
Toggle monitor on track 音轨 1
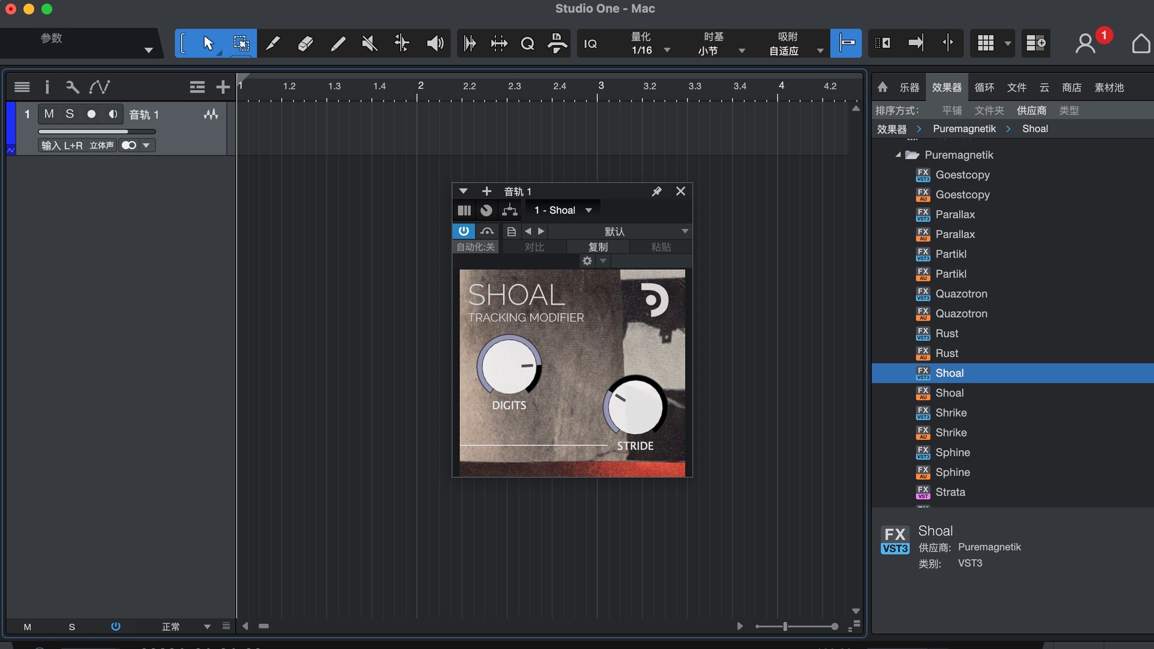(112, 114)
